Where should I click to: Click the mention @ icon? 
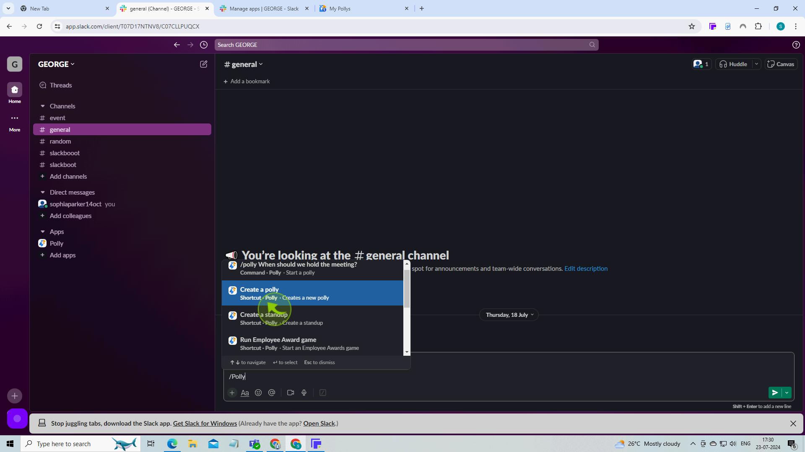[272, 393]
